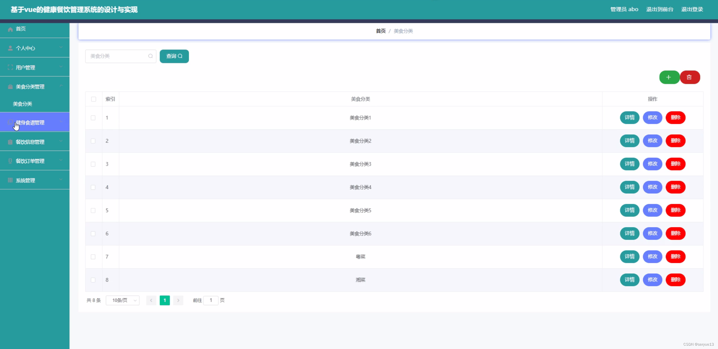718x349 pixels.
Task: Check the checkbox for the 粤菜 row
Action: (x=93, y=257)
